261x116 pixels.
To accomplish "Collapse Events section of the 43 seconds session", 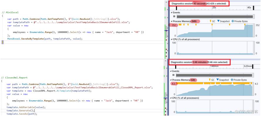I will 172,13.
